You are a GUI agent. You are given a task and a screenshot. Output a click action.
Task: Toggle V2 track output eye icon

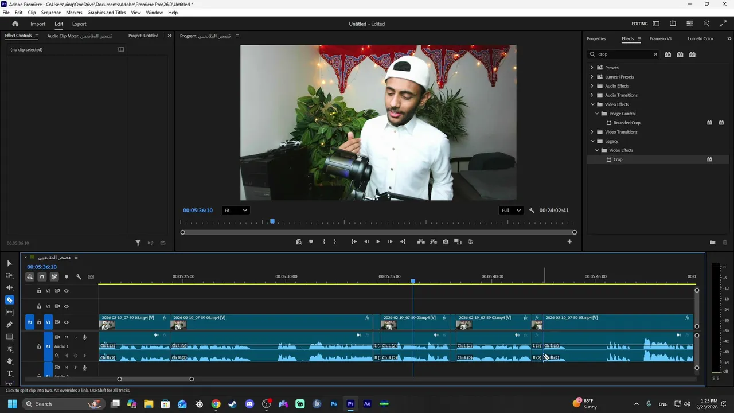[66, 306]
